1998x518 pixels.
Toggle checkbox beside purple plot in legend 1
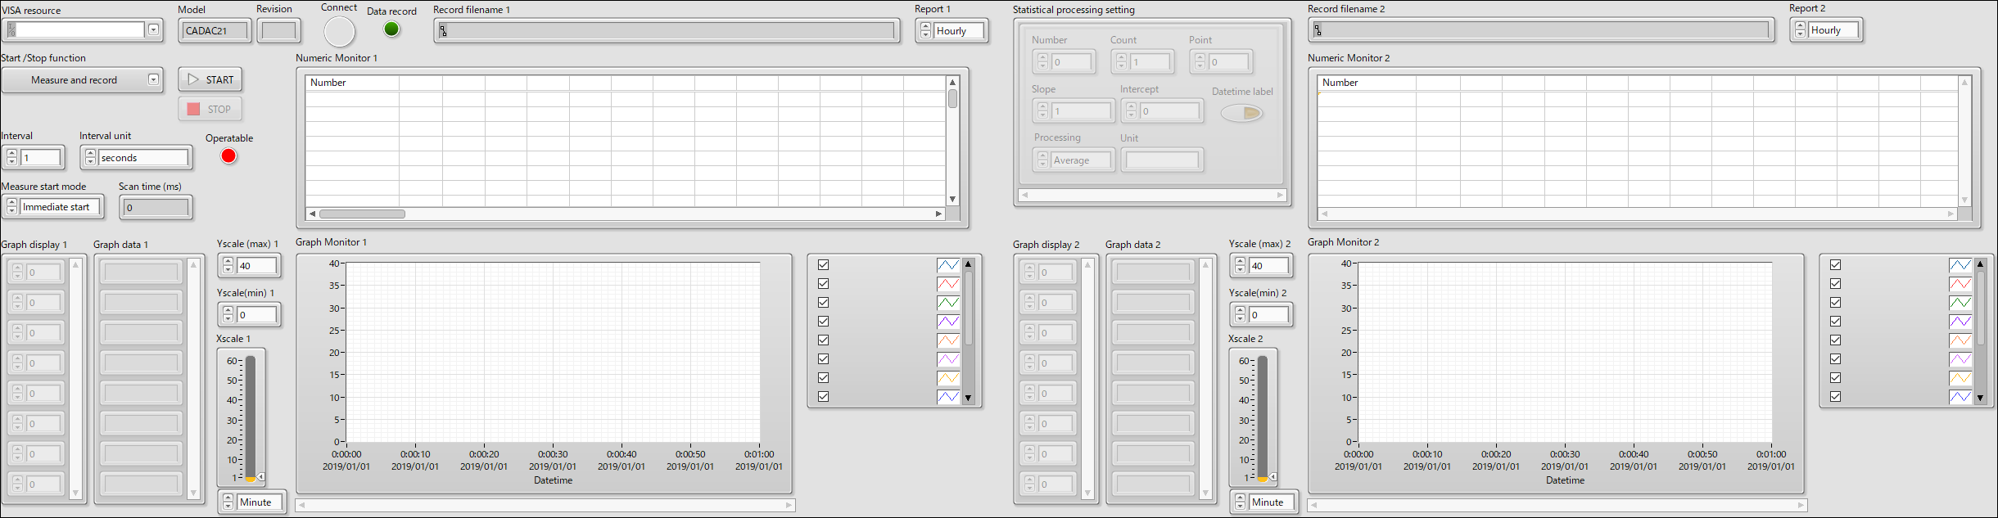click(x=824, y=322)
